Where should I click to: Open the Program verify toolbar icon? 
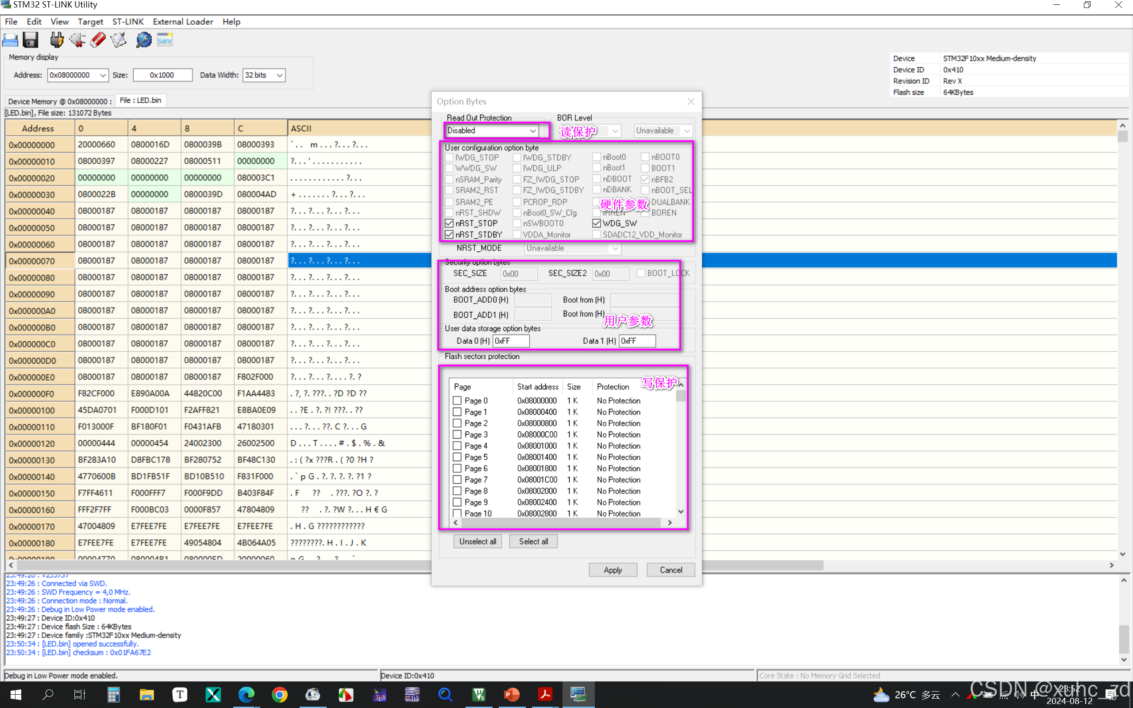point(119,40)
